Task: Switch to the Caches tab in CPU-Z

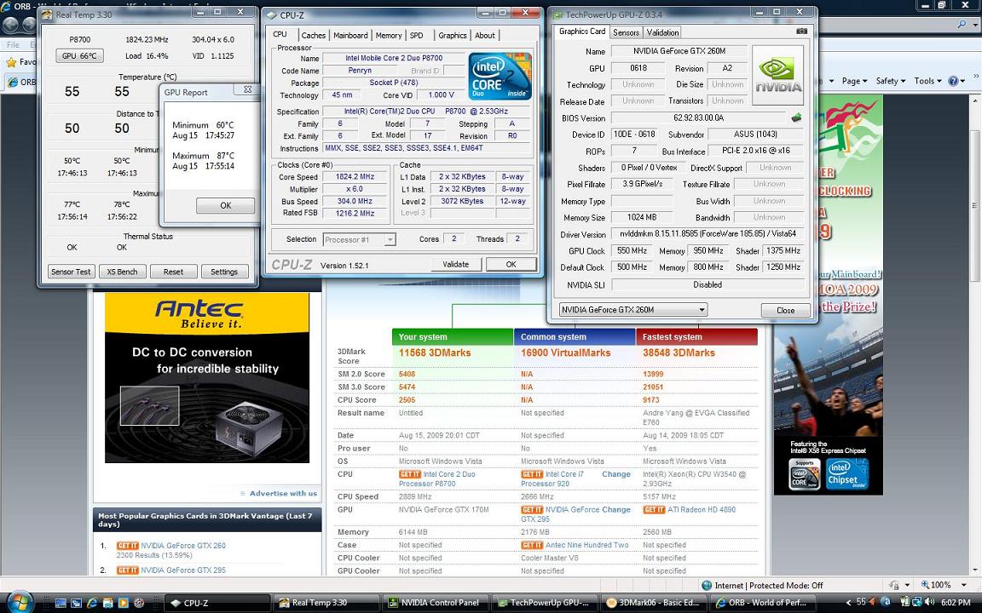Action: [x=313, y=36]
